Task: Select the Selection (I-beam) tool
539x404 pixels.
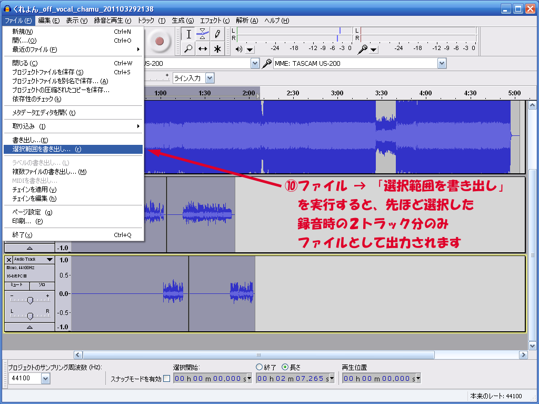Action: coord(189,34)
